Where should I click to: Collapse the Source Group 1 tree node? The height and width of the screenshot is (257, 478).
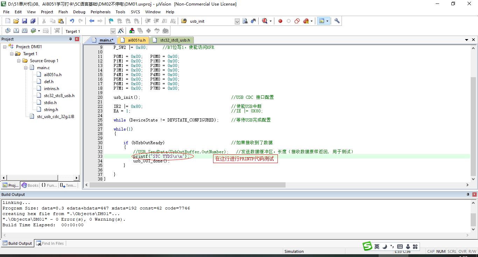19,61
